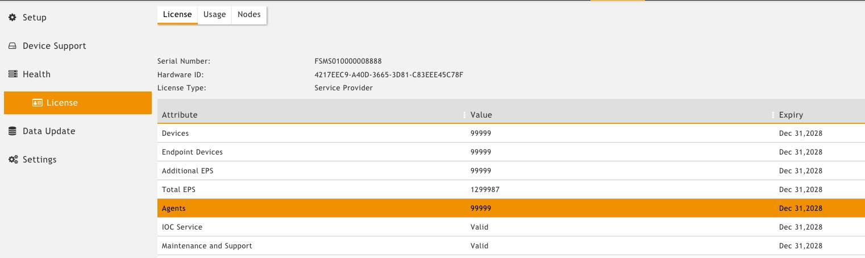
Task: Sort by the Expiry column header
Action: coord(791,115)
